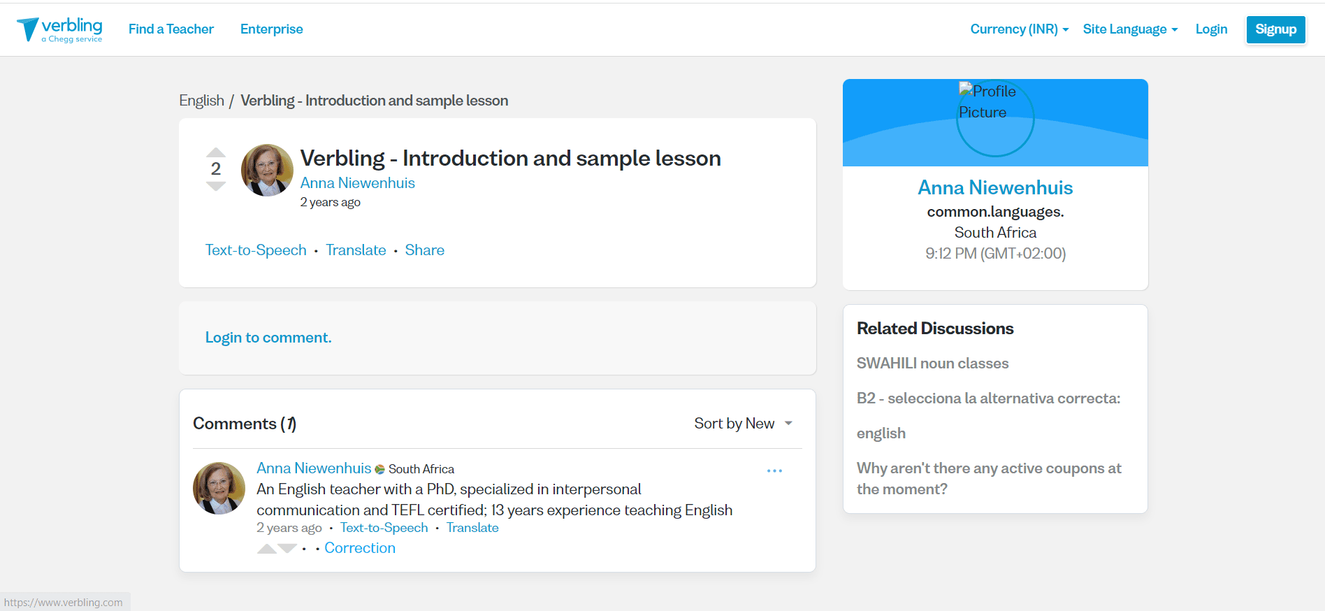Viewport: 1325px width, 611px height.
Task: Click the post author's avatar photo
Action: (x=267, y=171)
